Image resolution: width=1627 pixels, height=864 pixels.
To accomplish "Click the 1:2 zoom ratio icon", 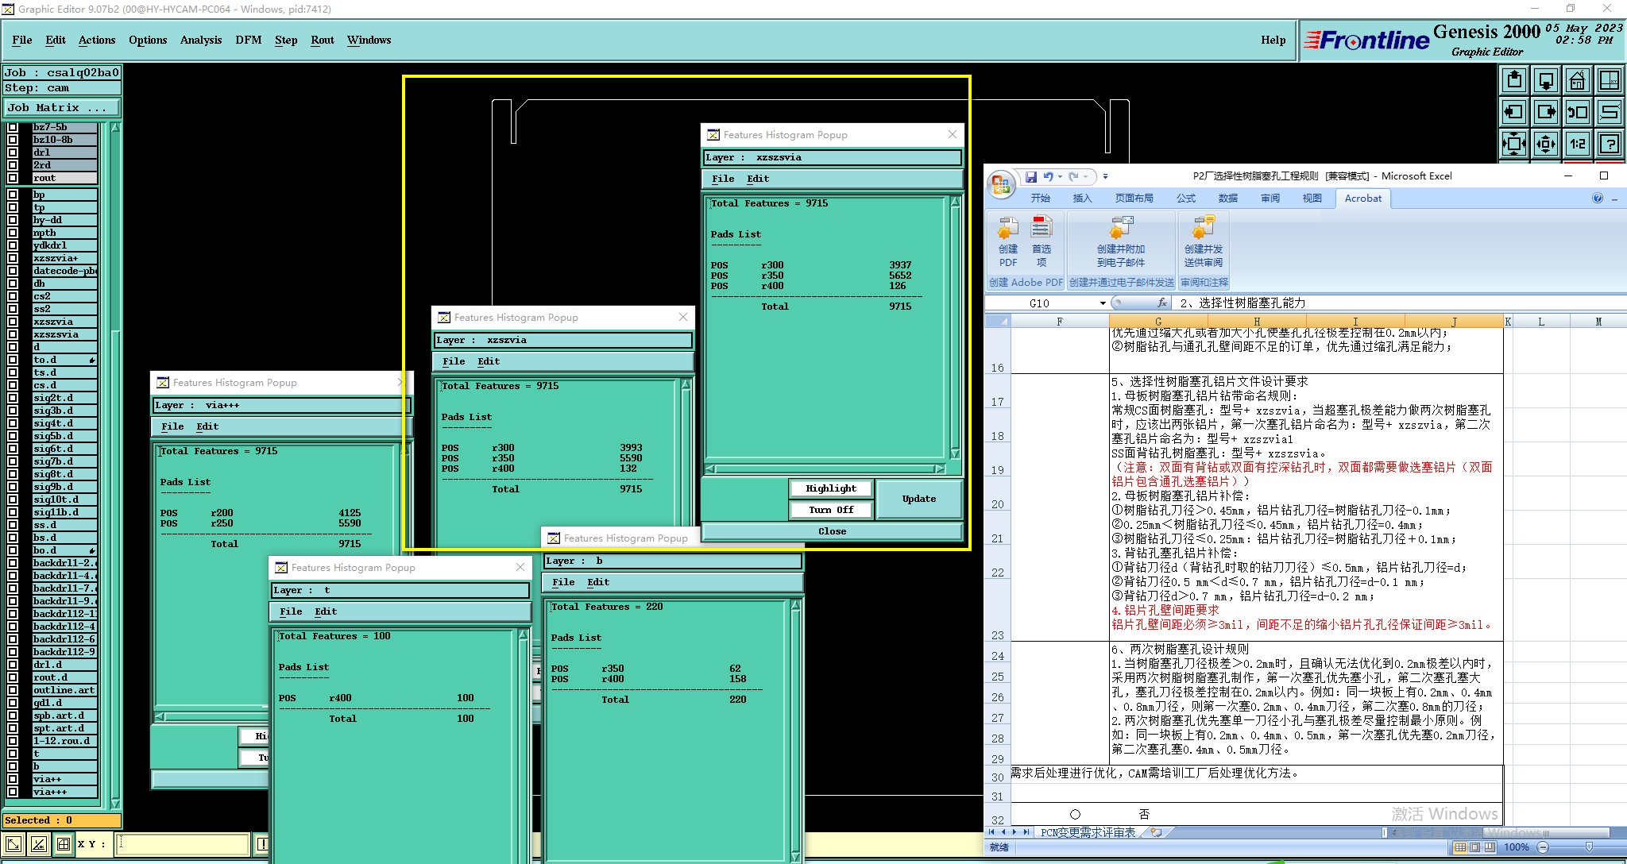I will 1578,144.
